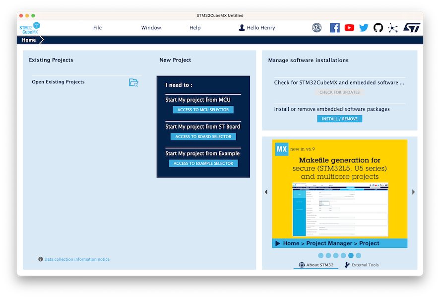Click the globe icon of About STM32

(x=302, y=265)
